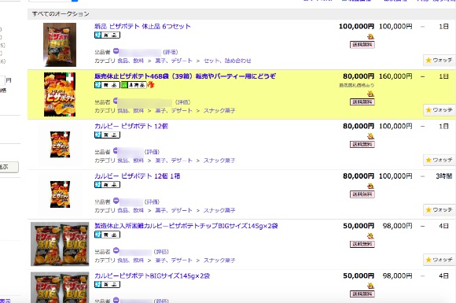Open 食品、飲料 category on 12個 1箱 listing

(131, 210)
